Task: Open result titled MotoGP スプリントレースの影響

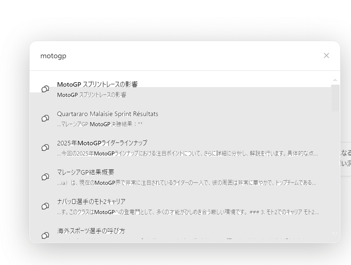Action: click(97, 84)
